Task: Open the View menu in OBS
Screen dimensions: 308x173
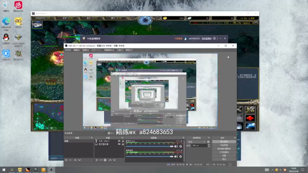Action: (85, 50)
